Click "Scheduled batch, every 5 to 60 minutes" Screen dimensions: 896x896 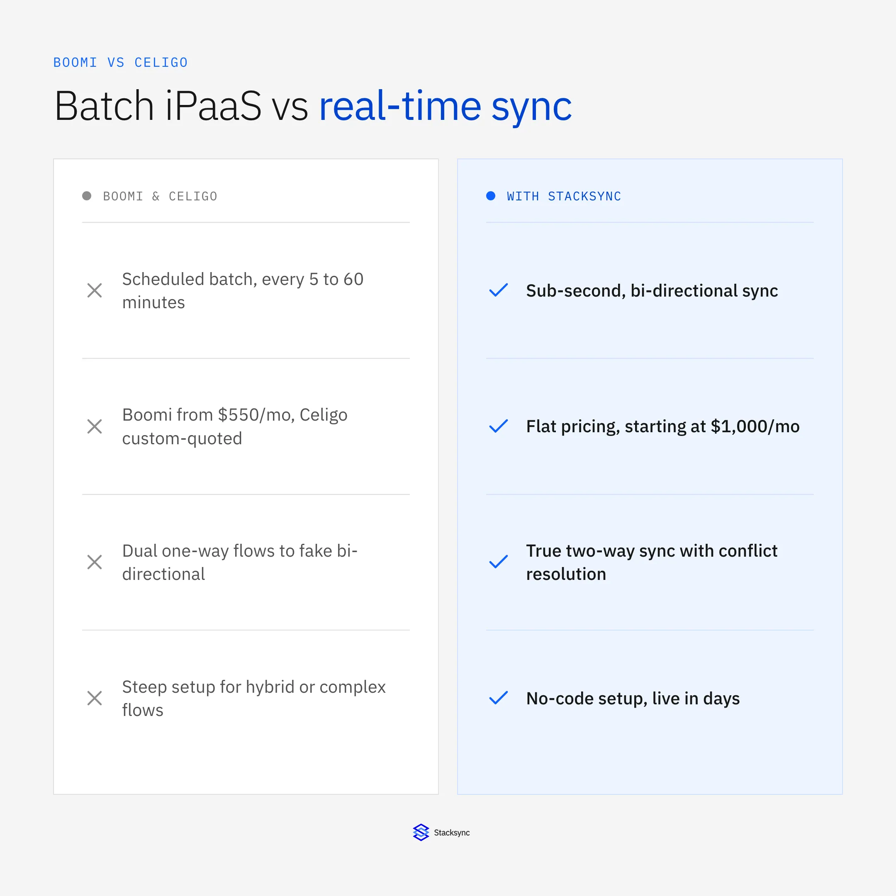tap(243, 291)
